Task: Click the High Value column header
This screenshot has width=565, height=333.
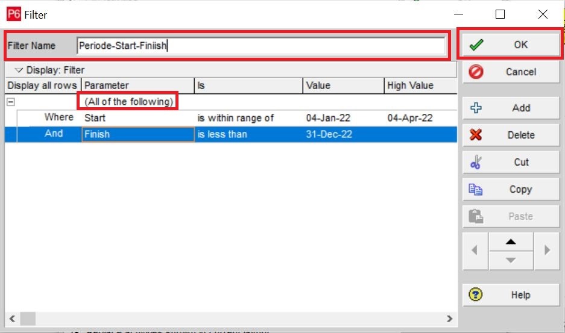Action: [420, 86]
